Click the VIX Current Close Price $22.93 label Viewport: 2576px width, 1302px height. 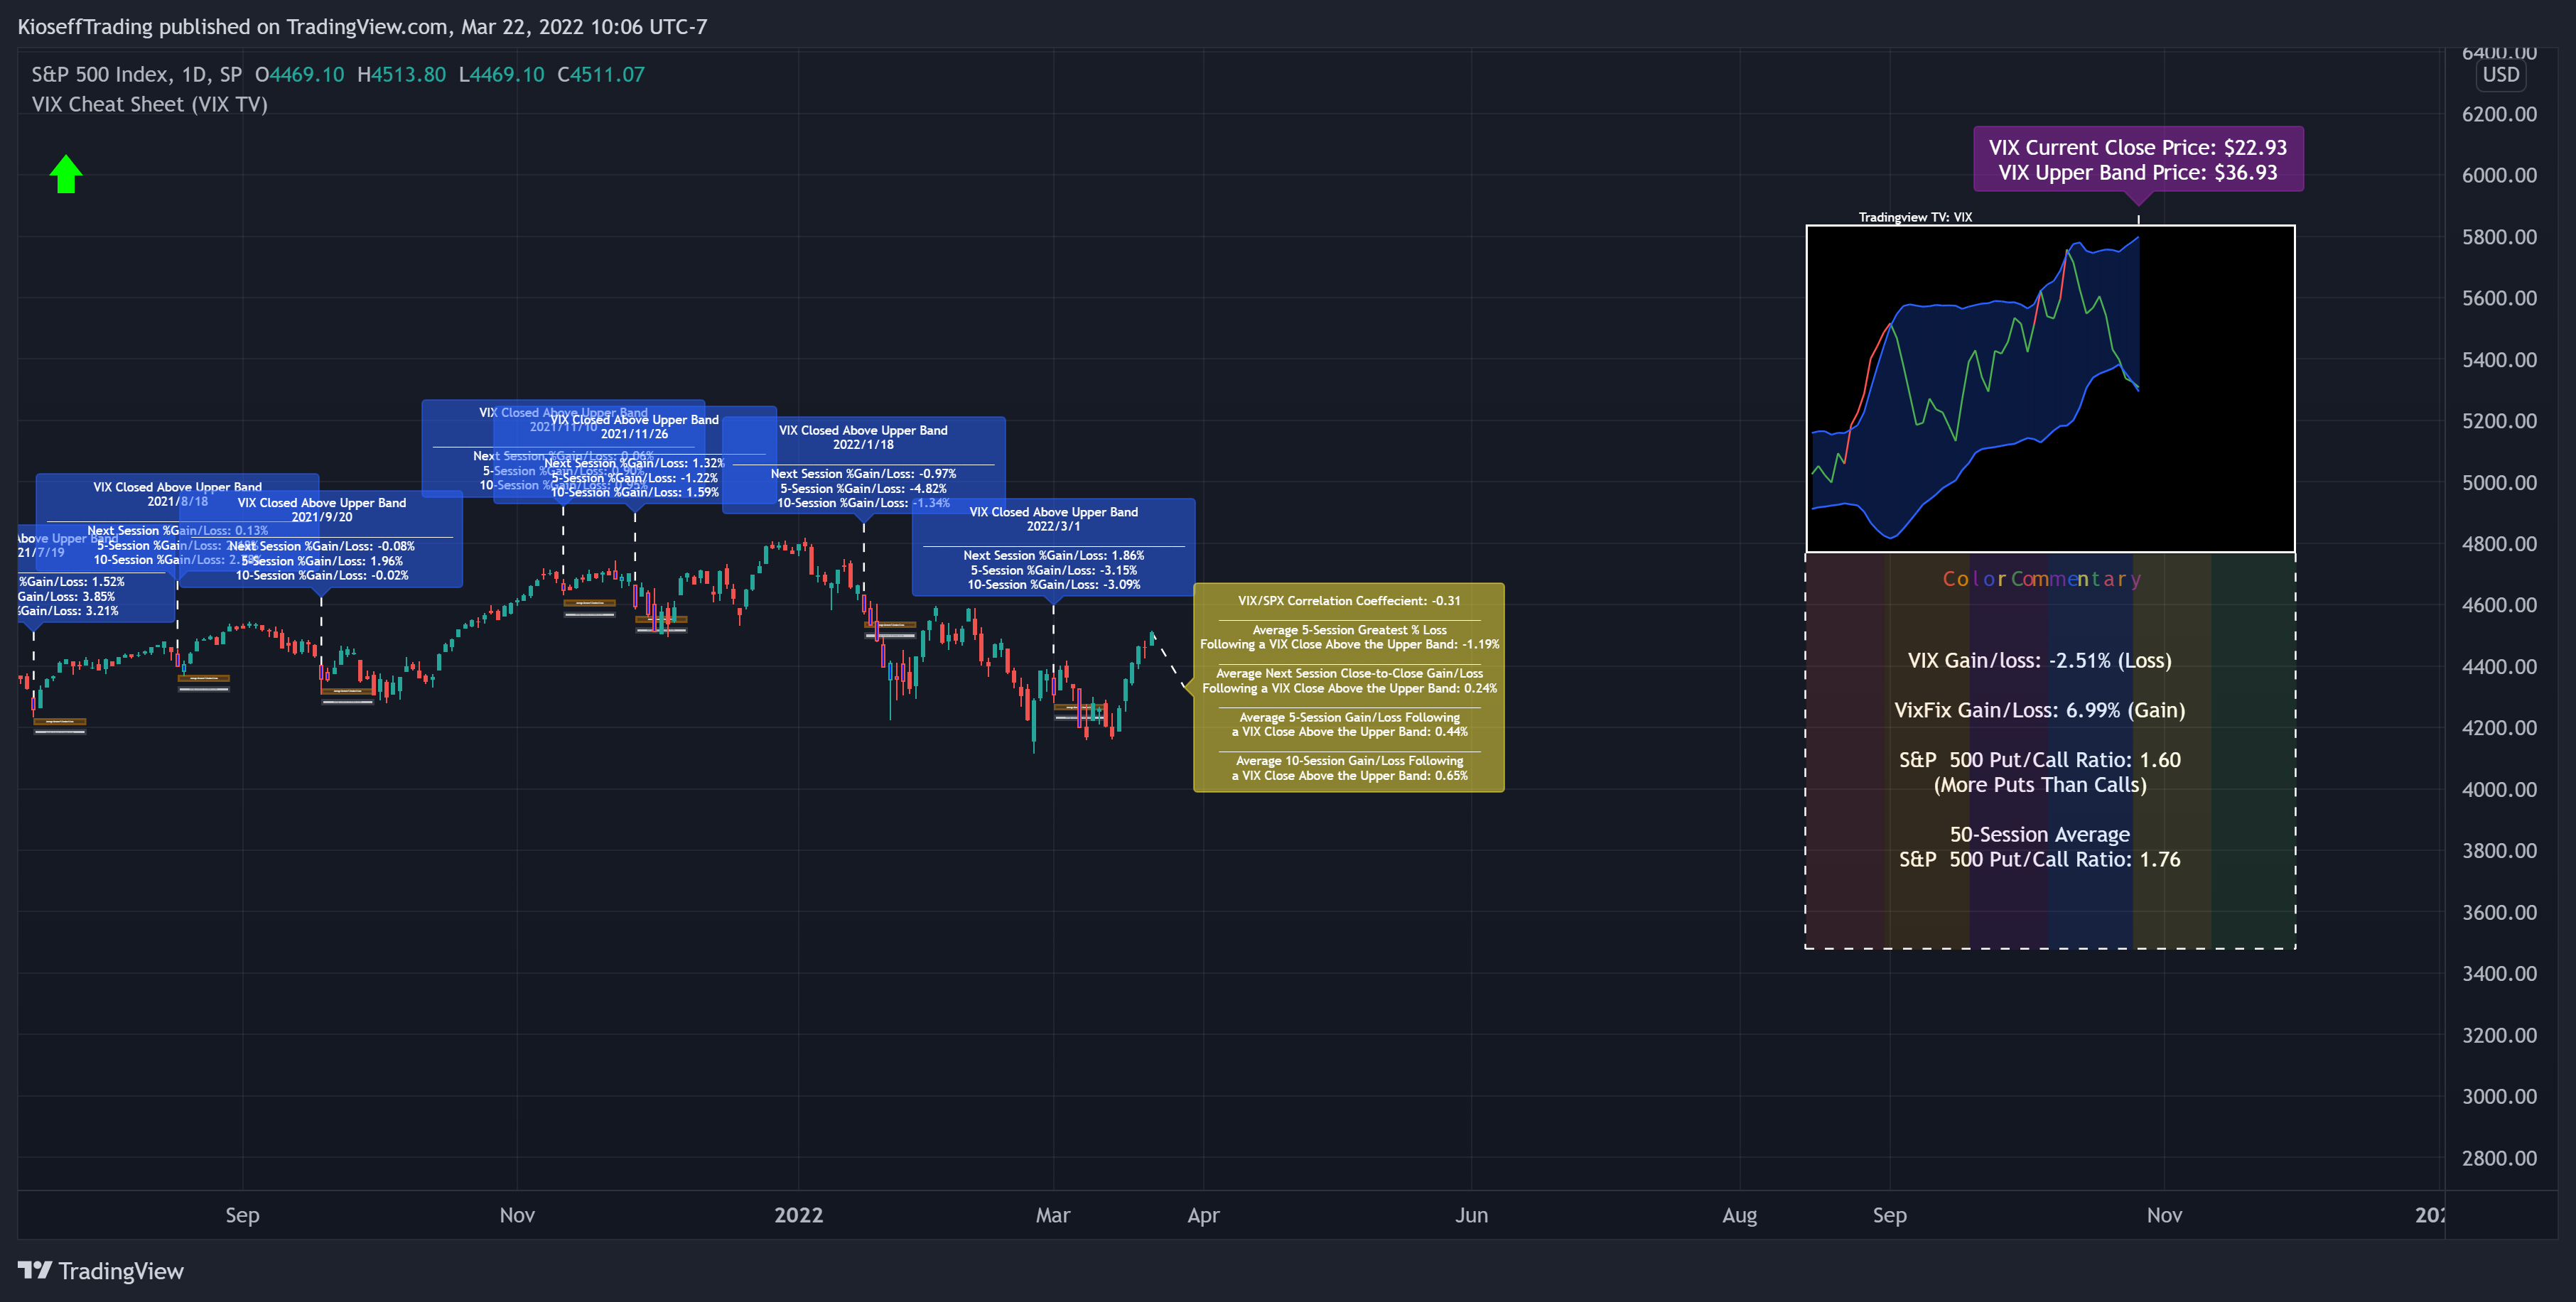pyautogui.click(x=2137, y=148)
